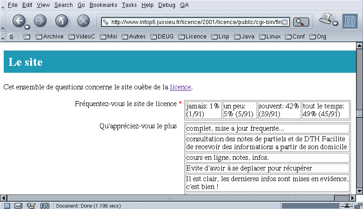Reload the current page
The width and height of the screenshot is (363, 209).
click(62, 21)
